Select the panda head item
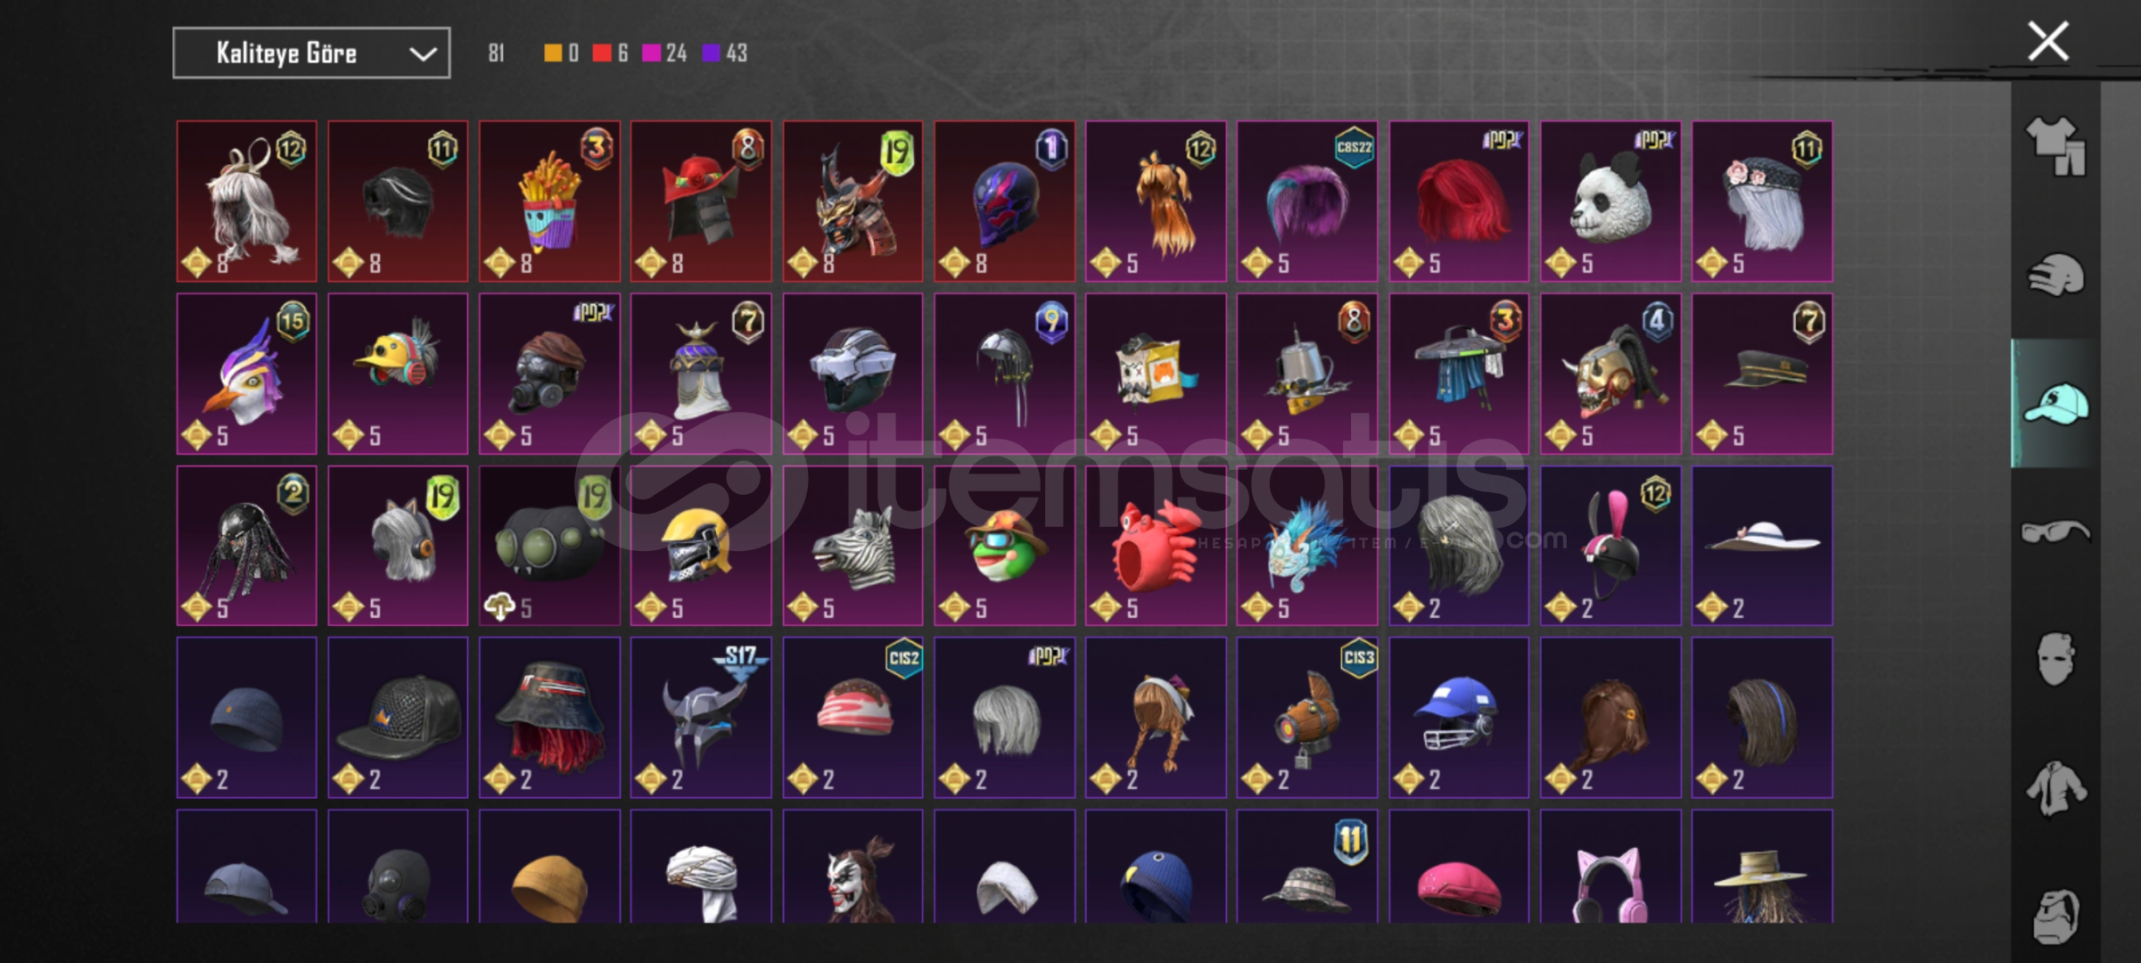This screenshot has height=963, width=2141. [1610, 202]
